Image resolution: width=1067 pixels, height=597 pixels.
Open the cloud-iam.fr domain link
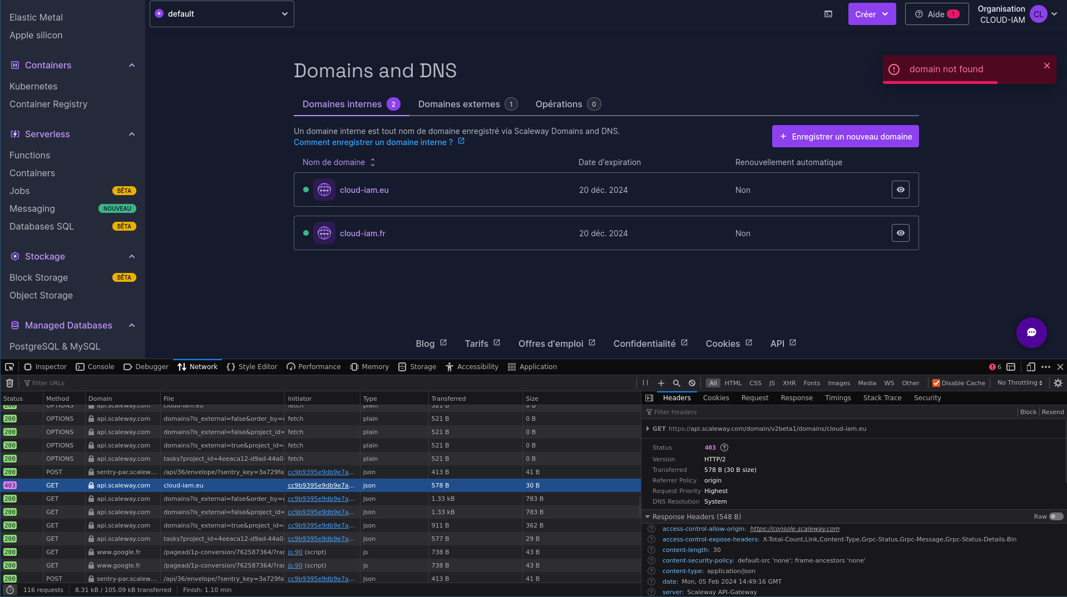click(363, 233)
